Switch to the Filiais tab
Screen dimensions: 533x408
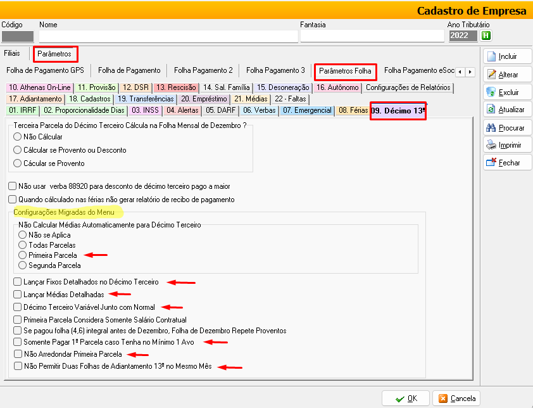click(x=13, y=53)
